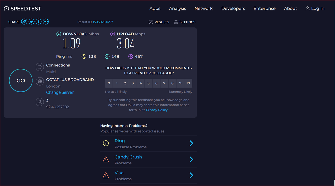Click the upload arrow icon

(113, 34)
